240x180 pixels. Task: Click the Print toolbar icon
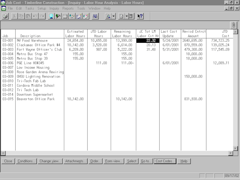click(x=5, y=16)
